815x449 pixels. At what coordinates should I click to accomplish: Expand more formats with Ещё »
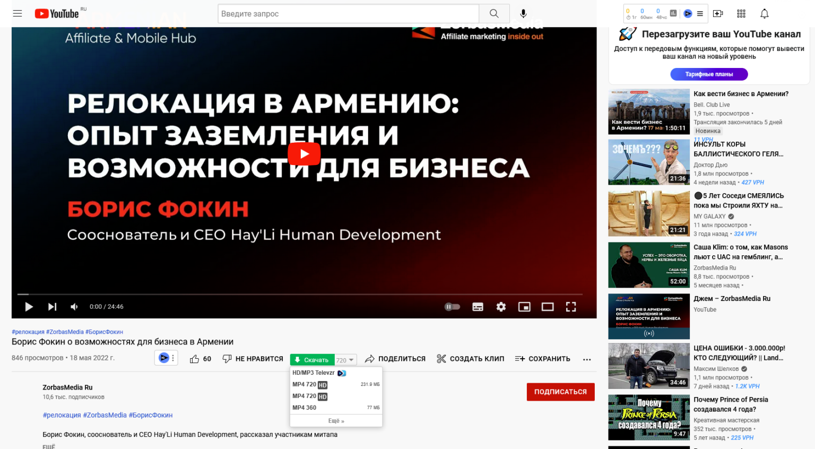coord(336,421)
